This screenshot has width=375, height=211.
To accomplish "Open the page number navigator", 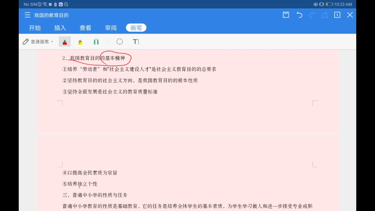I will [x=337, y=15].
